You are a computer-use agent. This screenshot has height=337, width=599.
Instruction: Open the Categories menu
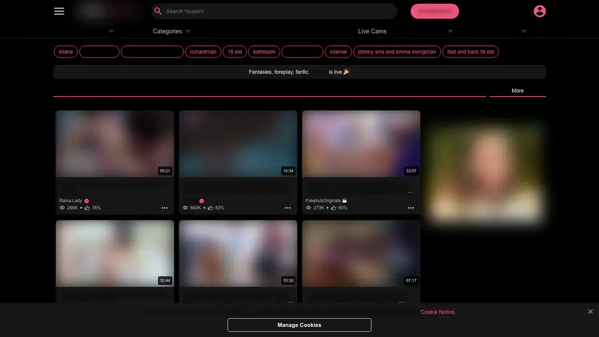pyautogui.click(x=167, y=31)
